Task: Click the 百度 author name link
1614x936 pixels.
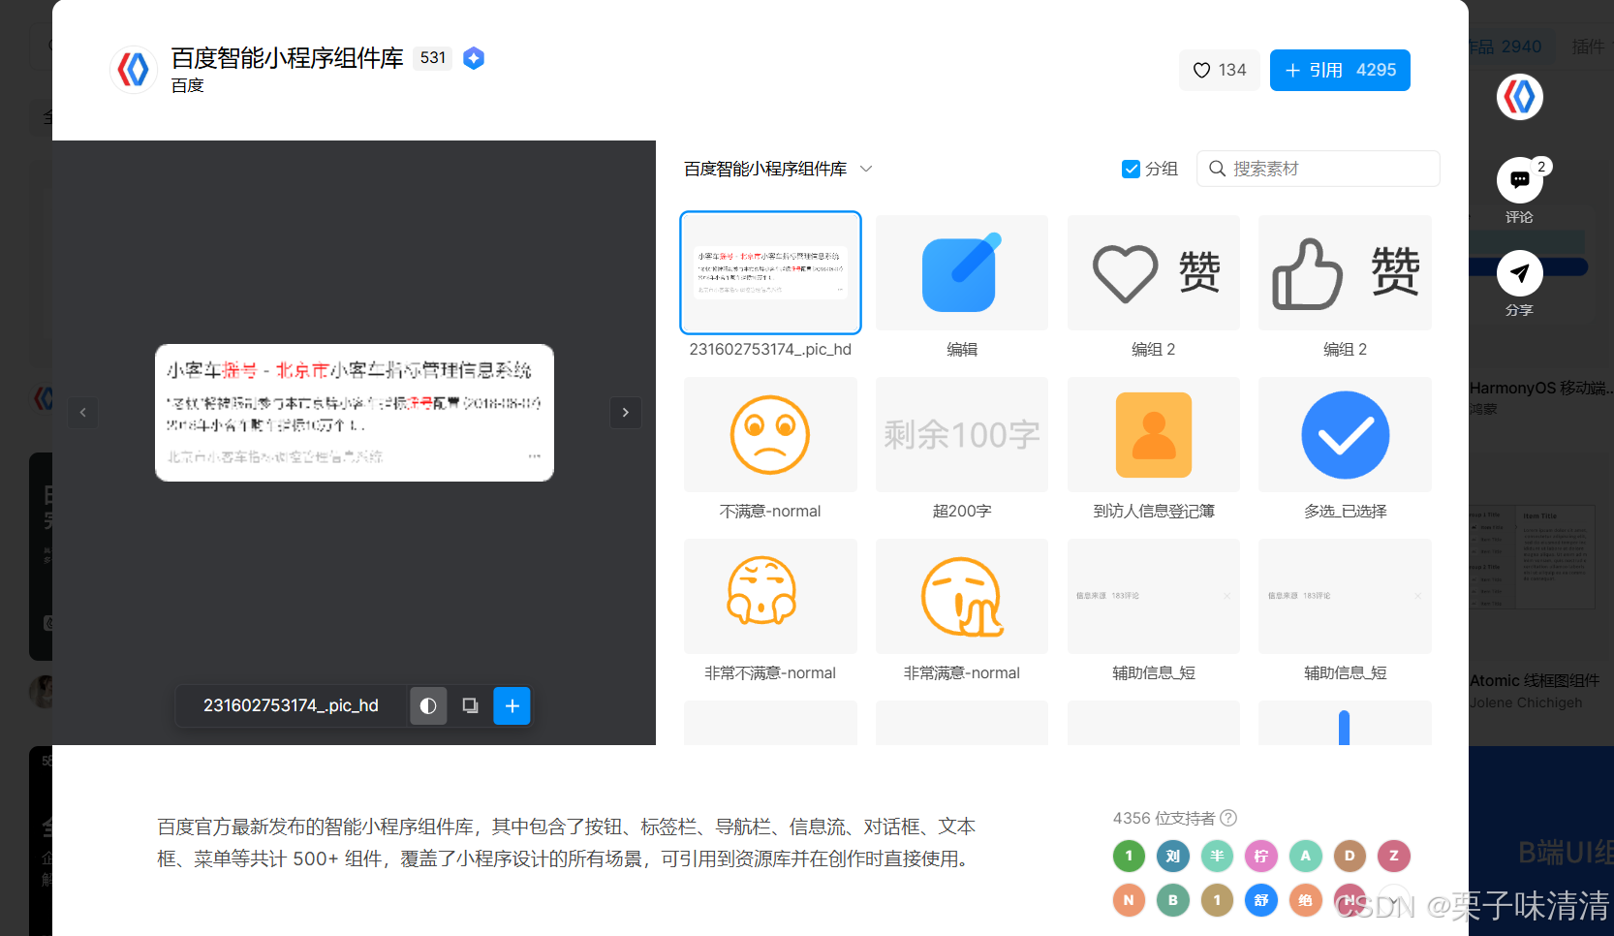Action: point(187,86)
